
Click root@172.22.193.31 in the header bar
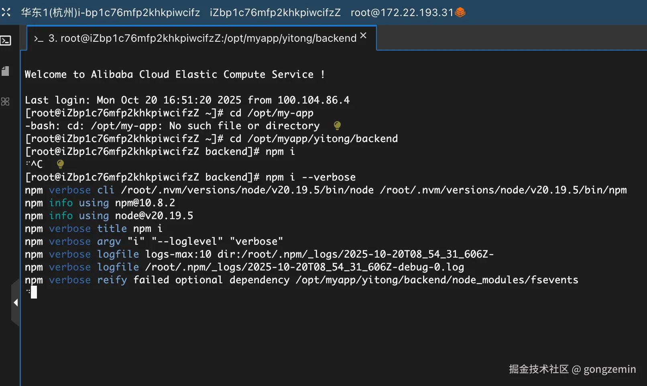pyautogui.click(x=402, y=12)
